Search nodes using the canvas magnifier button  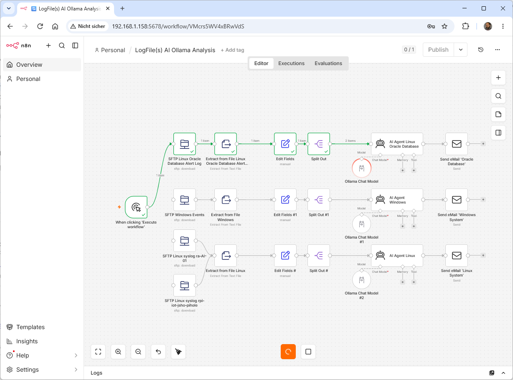pos(498,96)
